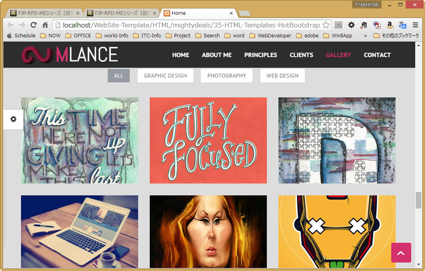Filter gallery by PHOTOGRAPHY
Viewport: 425px width, 271px height.
click(227, 76)
